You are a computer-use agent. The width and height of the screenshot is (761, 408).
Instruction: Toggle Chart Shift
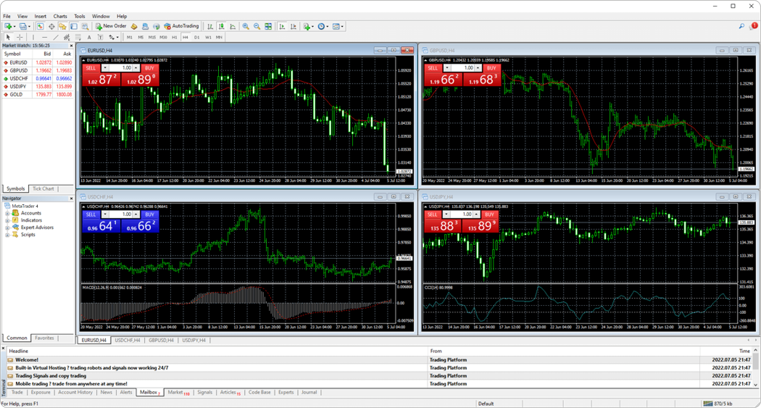click(x=293, y=26)
